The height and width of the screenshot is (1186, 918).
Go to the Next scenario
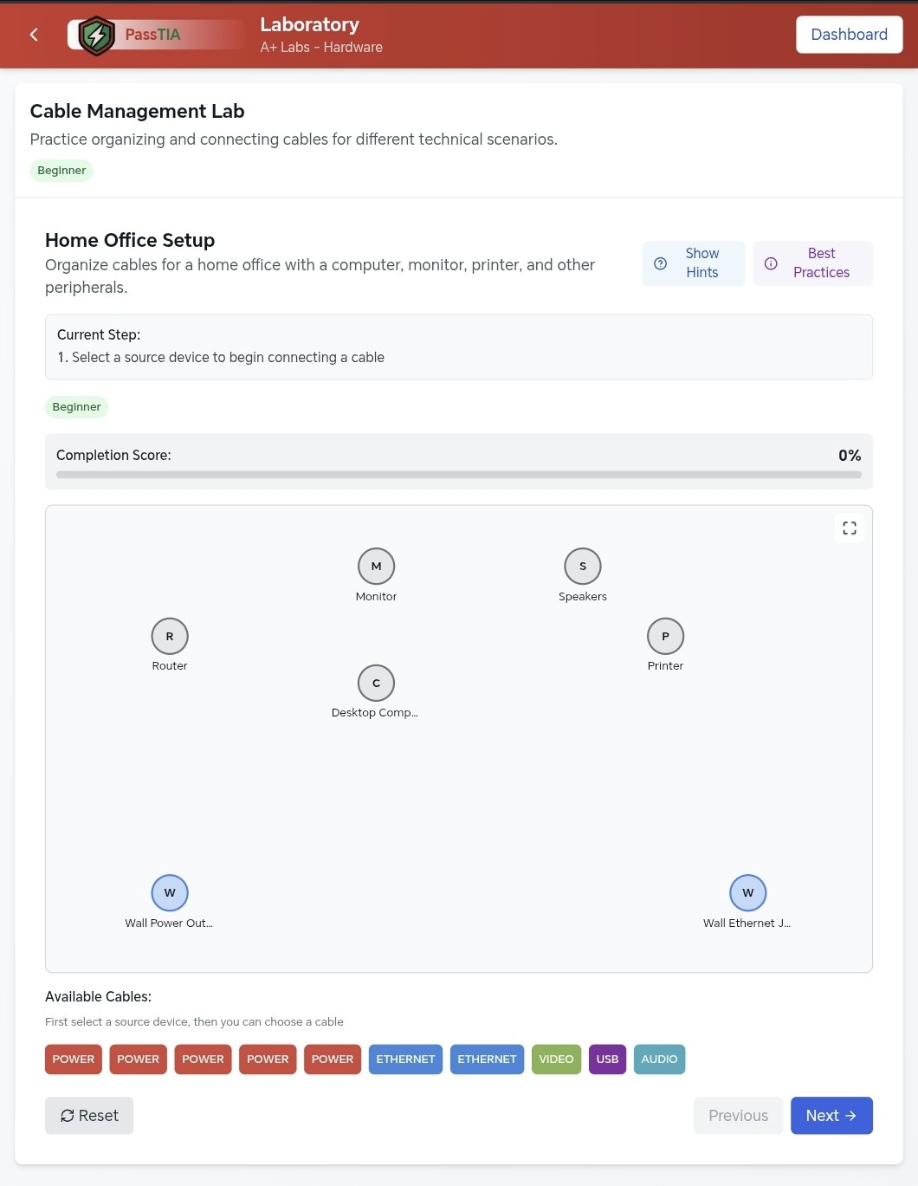[x=831, y=1116]
